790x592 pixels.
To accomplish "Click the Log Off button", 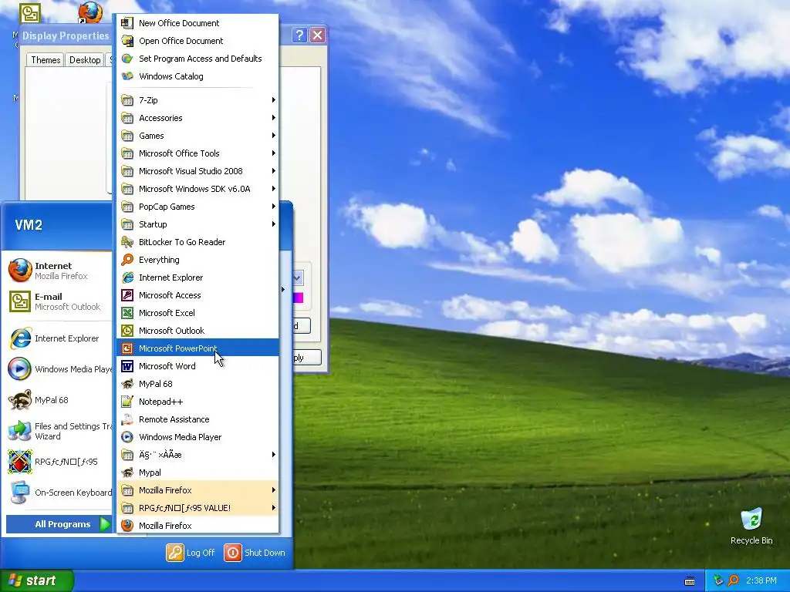I will [x=191, y=553].
